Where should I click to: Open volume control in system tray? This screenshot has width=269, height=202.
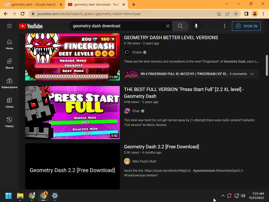[x=243, y=196]
